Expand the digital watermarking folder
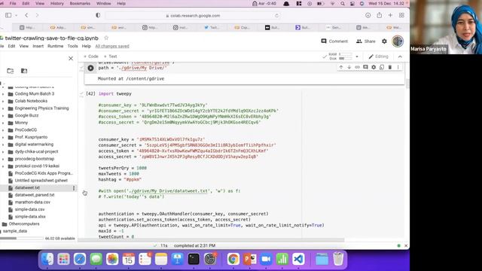 (3, 145)
